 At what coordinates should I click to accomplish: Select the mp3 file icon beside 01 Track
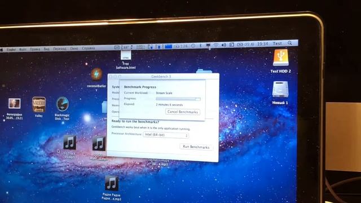[99, 144]
